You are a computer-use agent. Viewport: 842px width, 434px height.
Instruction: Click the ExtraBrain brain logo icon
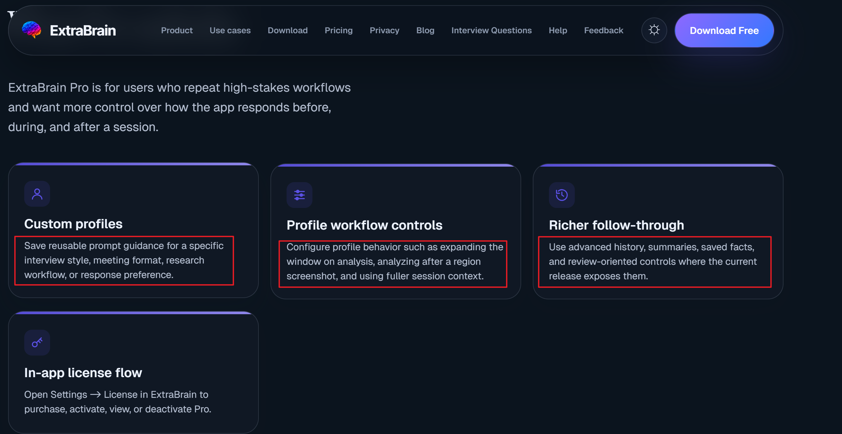pyautogui.click(x=31, y=30)
